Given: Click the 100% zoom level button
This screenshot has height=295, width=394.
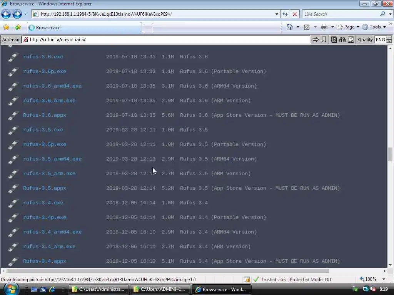Looking at the screenshot, I should pos(368,279).
